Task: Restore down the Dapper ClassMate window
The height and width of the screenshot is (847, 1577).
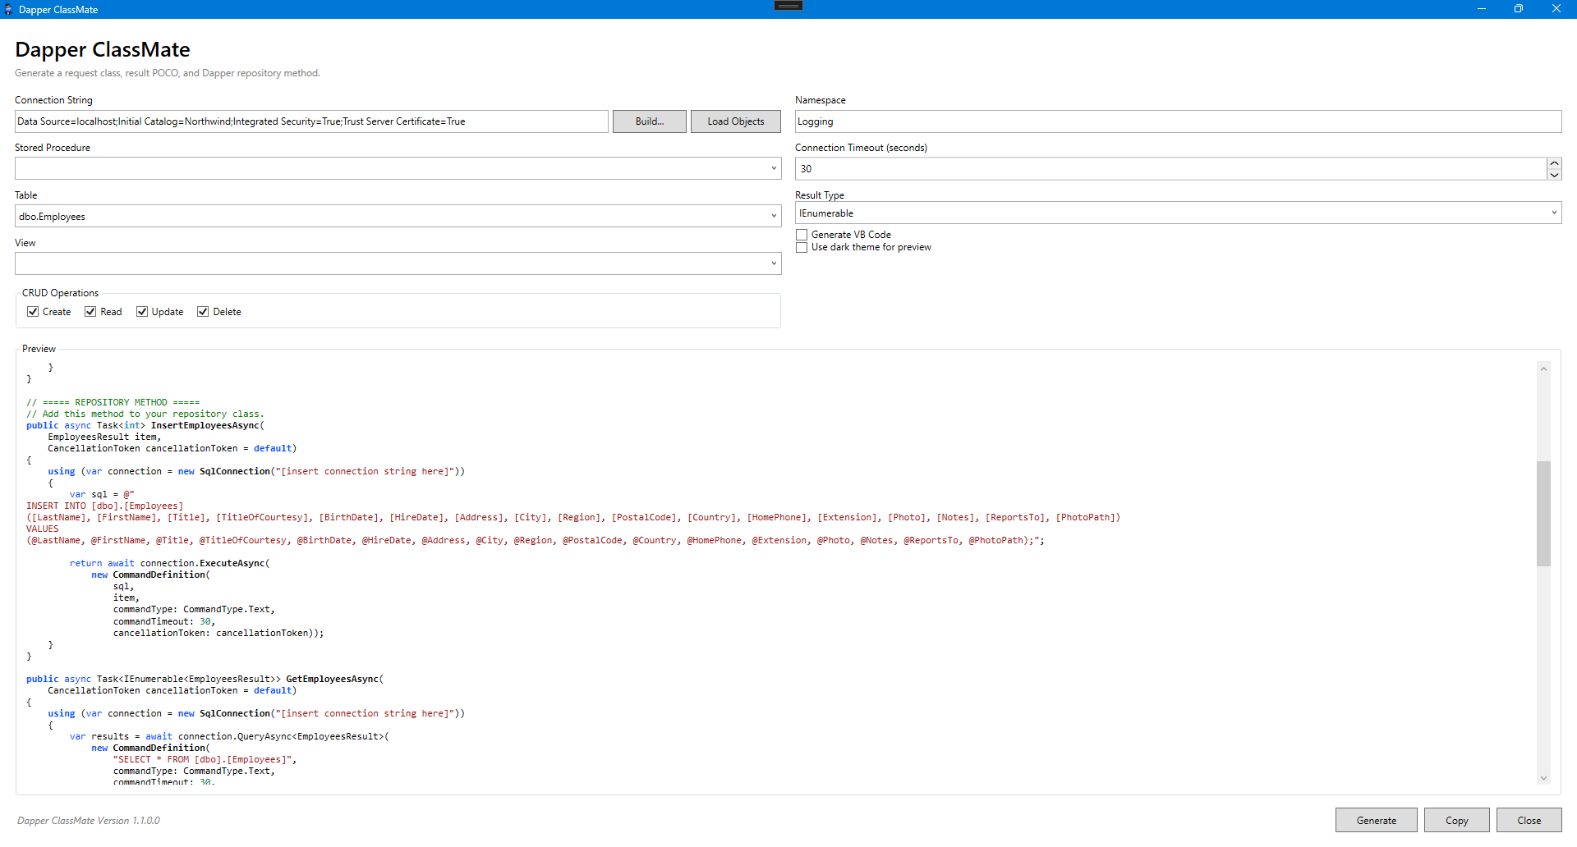Action: point(1519,9)
